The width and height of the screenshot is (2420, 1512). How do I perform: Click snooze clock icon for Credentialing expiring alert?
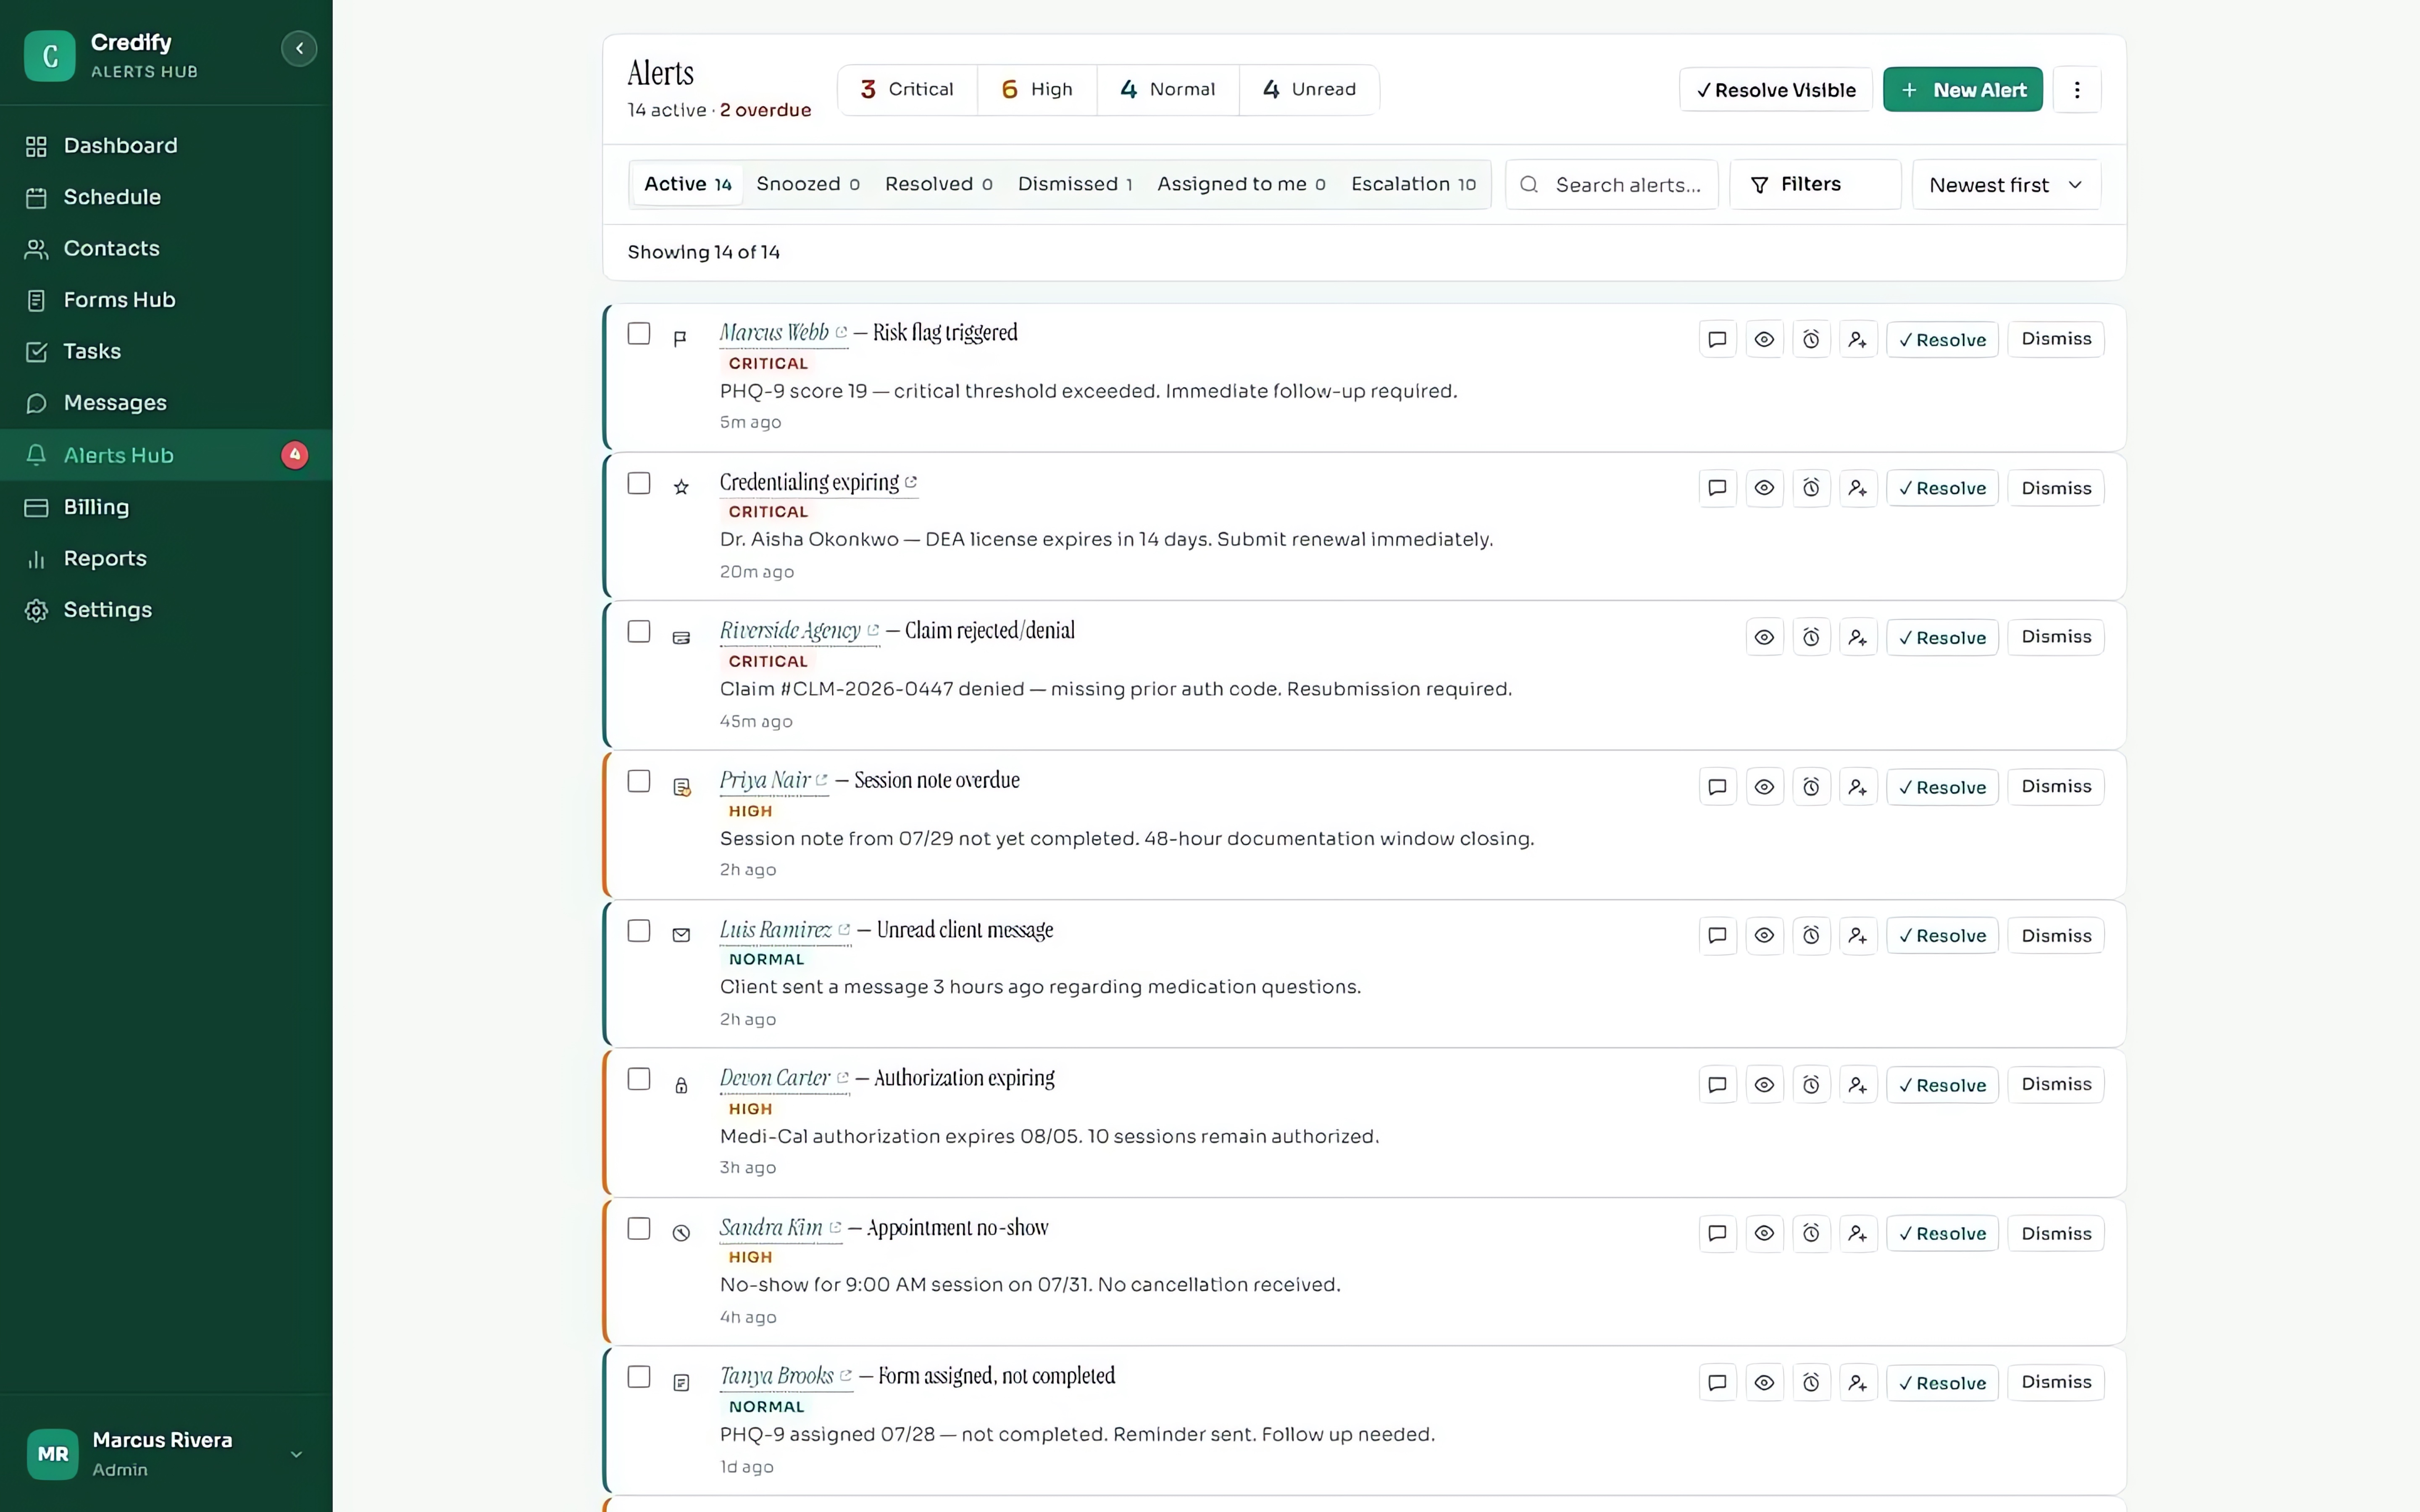coord(1811,488)
